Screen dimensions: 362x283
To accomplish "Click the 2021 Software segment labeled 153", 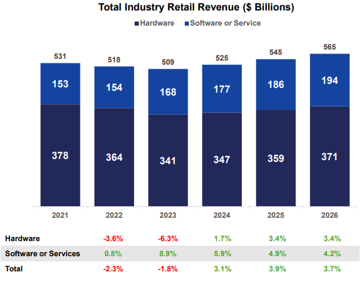I will tap(60, 84).
